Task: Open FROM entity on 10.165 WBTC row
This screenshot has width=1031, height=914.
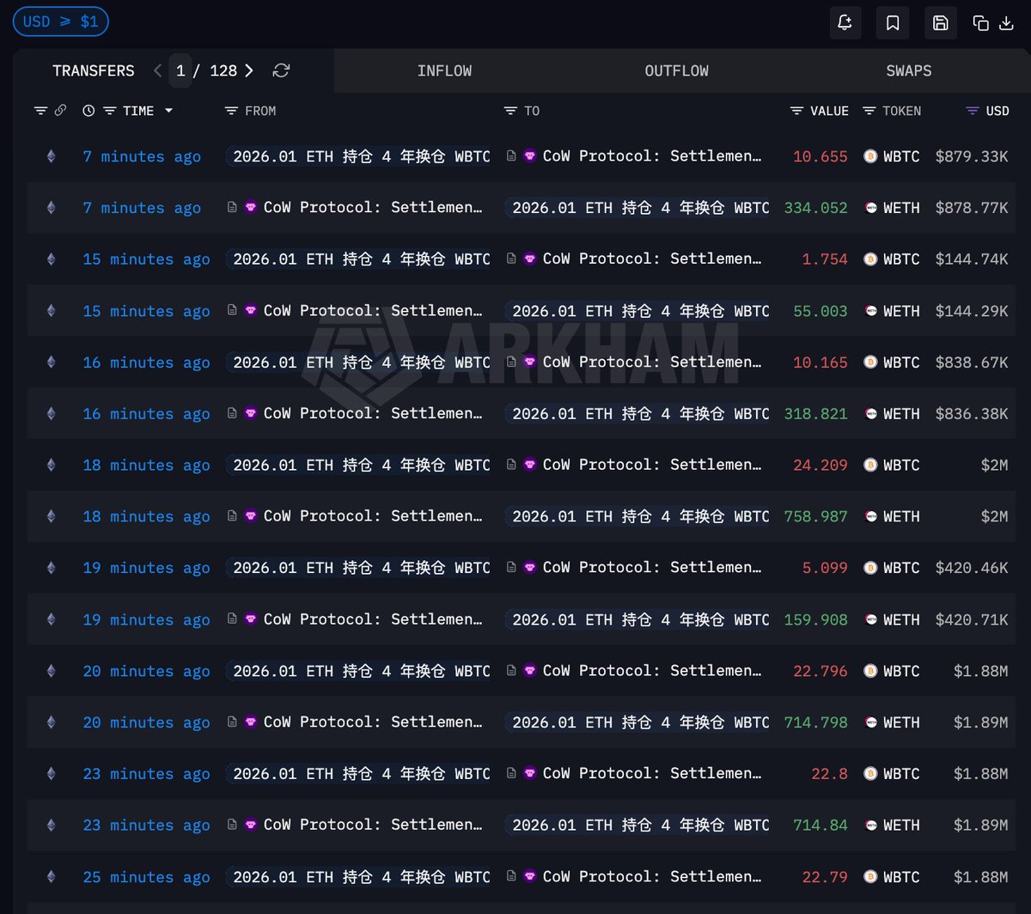Action: click(359, 363)
